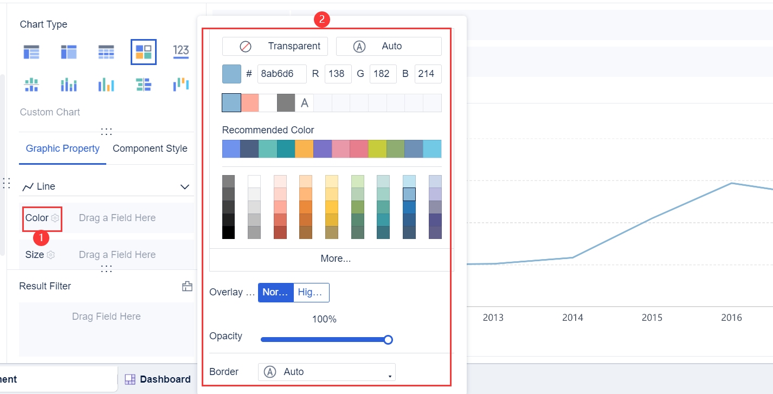Image resolution: width=773 pixels, height=394 pixels.
Task: Switch to Component Style tab
Action: coord(150,148)
